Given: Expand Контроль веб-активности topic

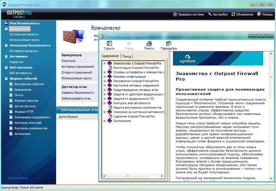Looking at the screenshot, I should click(x=104, y=103).
